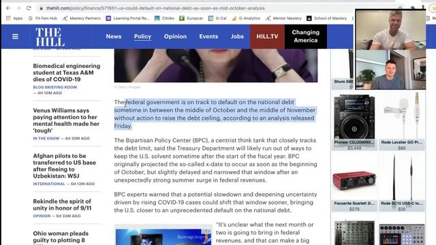Click the browser back arrow
436x245 pixels.
(x=8, y=8)
